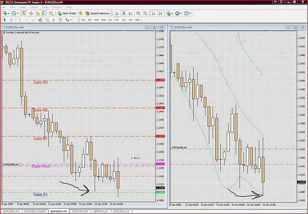
Task: Select the W1 timeframe button
Action: tap(131, 20)
